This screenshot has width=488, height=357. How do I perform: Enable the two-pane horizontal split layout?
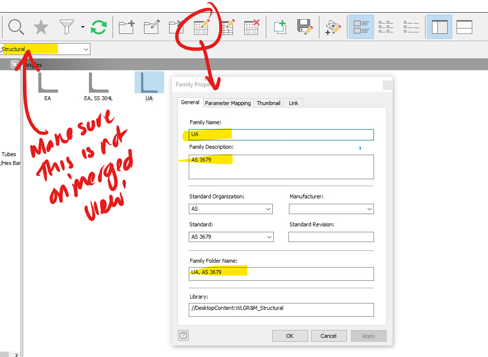[464, 27]
